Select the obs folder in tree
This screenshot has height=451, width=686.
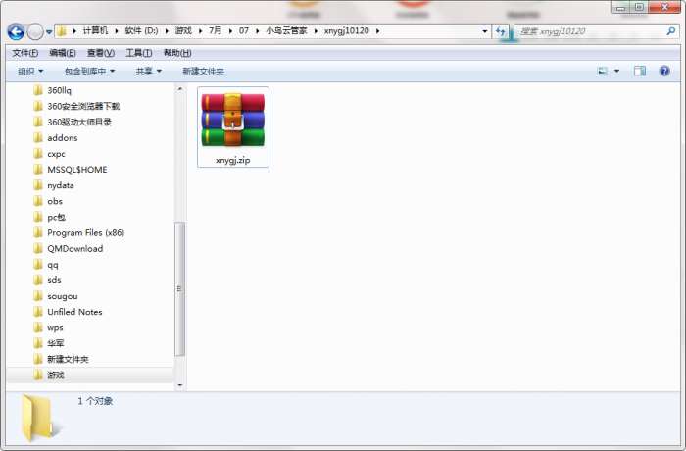pyautogui.click(x=55, y=201)
